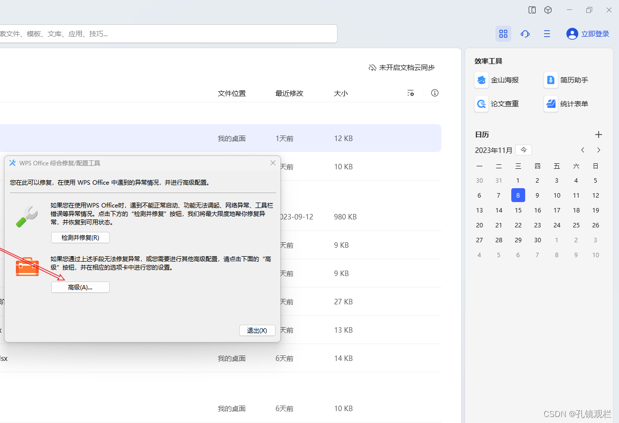Select calendar date 10 of next month

tap(596, 255)
